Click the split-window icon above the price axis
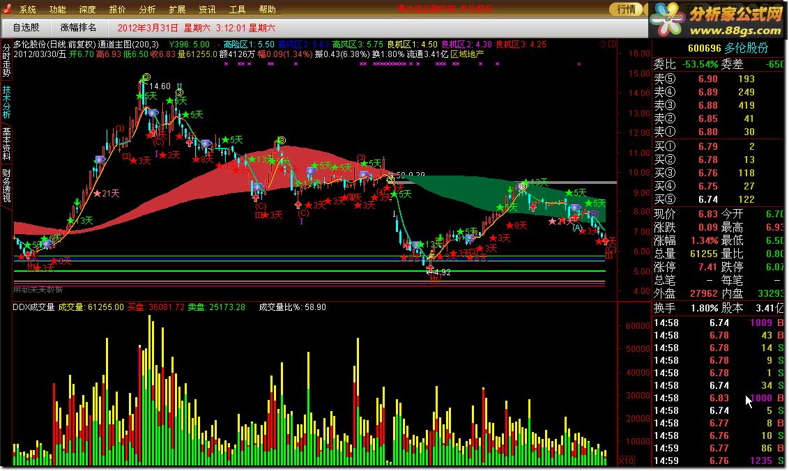This screenshot has height=471, width=789. 612,45
